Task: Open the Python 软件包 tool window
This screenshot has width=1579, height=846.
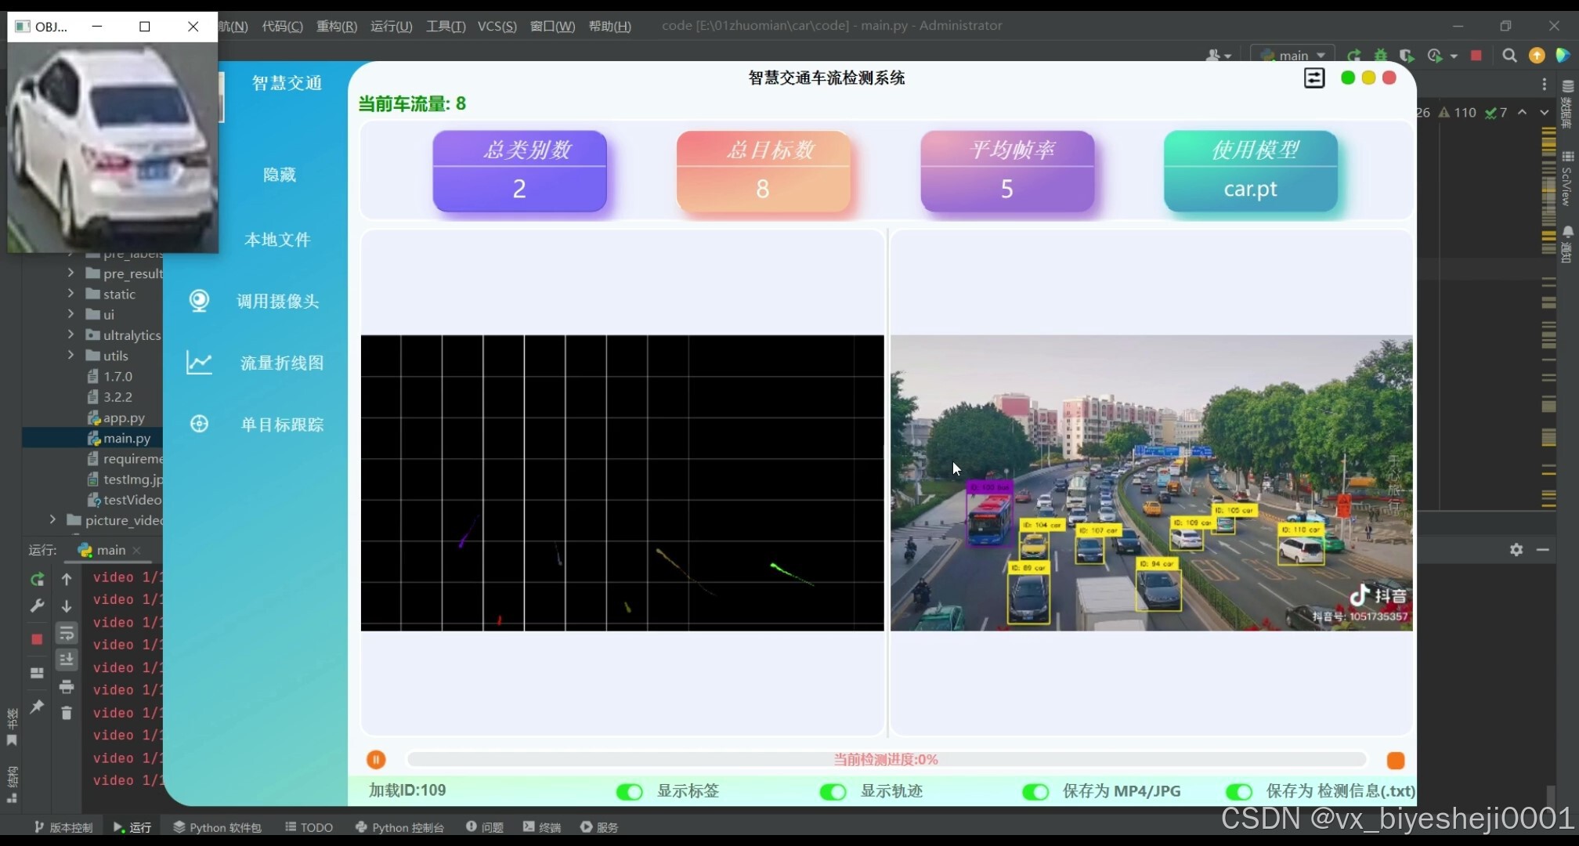Action: [217, 827]
